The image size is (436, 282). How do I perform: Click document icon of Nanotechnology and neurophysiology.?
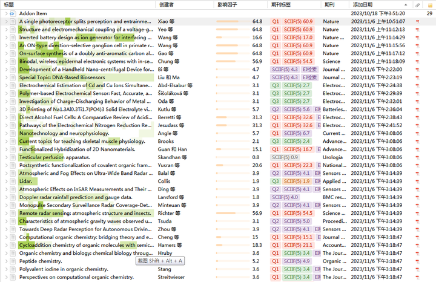point(13,133)
